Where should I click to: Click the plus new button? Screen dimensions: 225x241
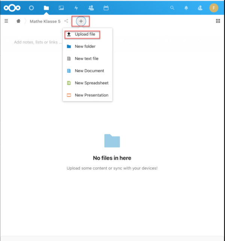point(81,21)
